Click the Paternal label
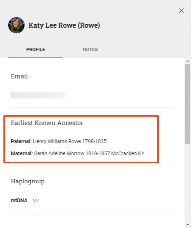Image resolution: width=191 pixels, height=228 pixels. 21,141
